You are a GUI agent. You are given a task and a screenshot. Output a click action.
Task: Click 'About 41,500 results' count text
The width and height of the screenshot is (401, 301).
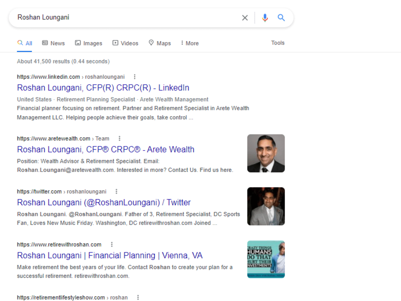[63, 61]
